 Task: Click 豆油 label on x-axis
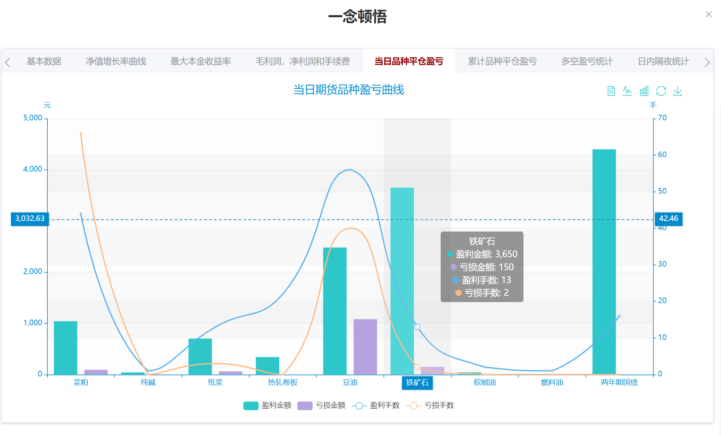click(350, 382)
